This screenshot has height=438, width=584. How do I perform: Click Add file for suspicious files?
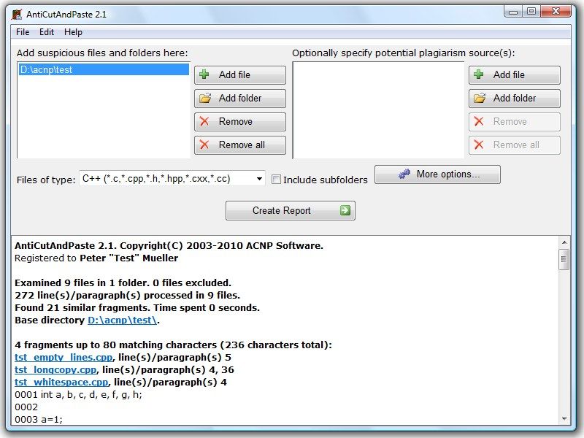240,75
